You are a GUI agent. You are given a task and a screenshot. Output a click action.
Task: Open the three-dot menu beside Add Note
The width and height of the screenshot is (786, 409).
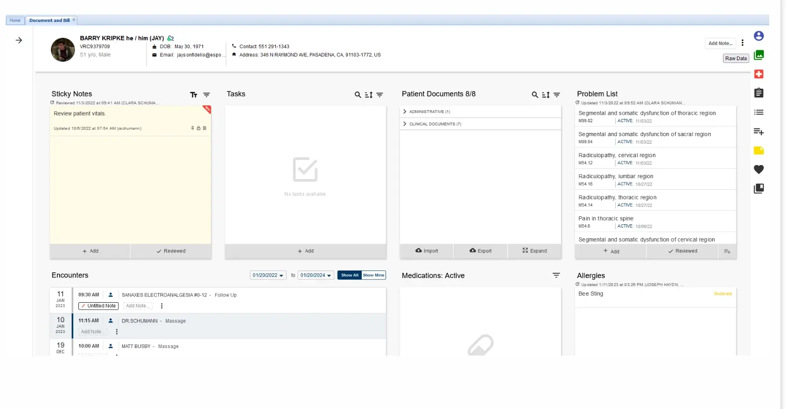point(742,43)
